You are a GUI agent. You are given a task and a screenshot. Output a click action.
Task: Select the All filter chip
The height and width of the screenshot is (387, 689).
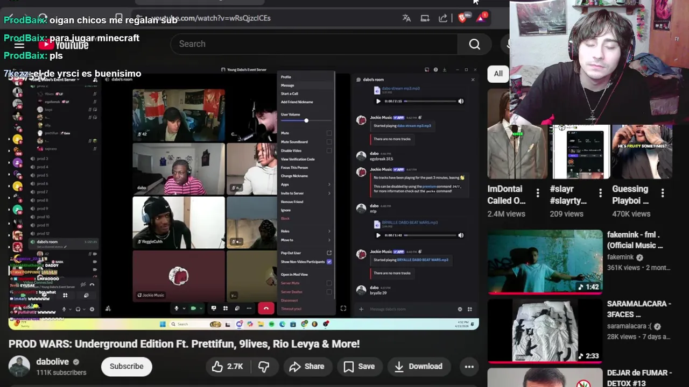[x=498, y=74]
